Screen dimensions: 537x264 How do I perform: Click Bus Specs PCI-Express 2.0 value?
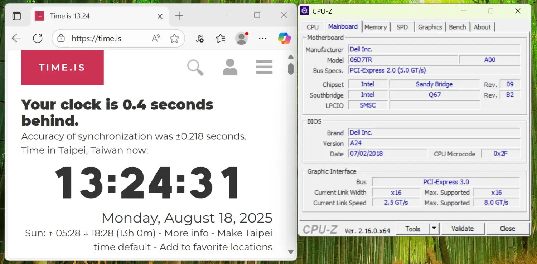434,70
